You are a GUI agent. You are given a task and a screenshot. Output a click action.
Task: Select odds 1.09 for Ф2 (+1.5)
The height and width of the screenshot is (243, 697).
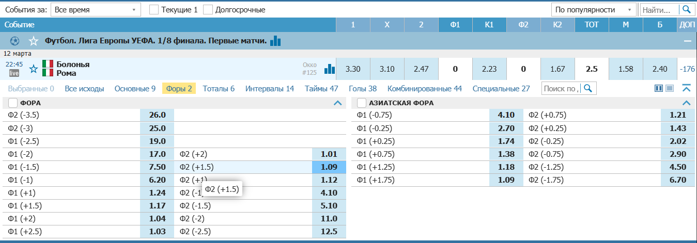[329, 167]
